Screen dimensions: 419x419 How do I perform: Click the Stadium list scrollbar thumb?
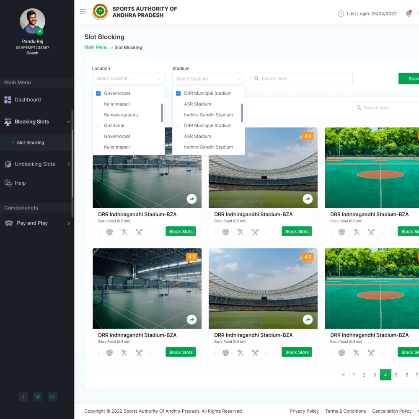pyautogui.click(x=242, y=113)
